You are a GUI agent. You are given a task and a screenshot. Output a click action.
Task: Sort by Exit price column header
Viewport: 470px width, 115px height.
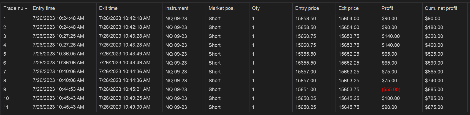tap(357, 8)
